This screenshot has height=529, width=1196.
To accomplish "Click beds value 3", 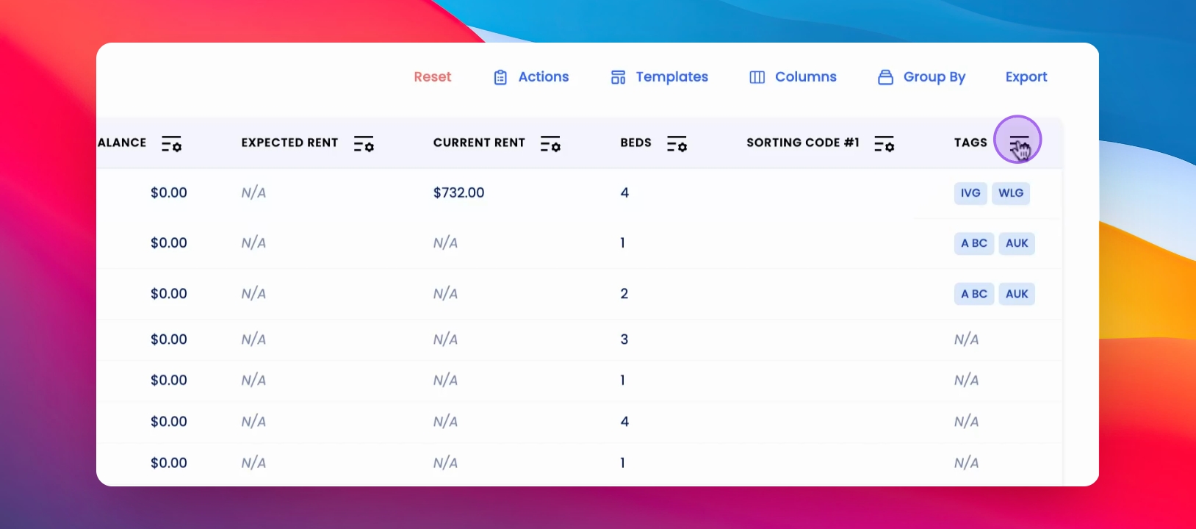I will point(624,339).
